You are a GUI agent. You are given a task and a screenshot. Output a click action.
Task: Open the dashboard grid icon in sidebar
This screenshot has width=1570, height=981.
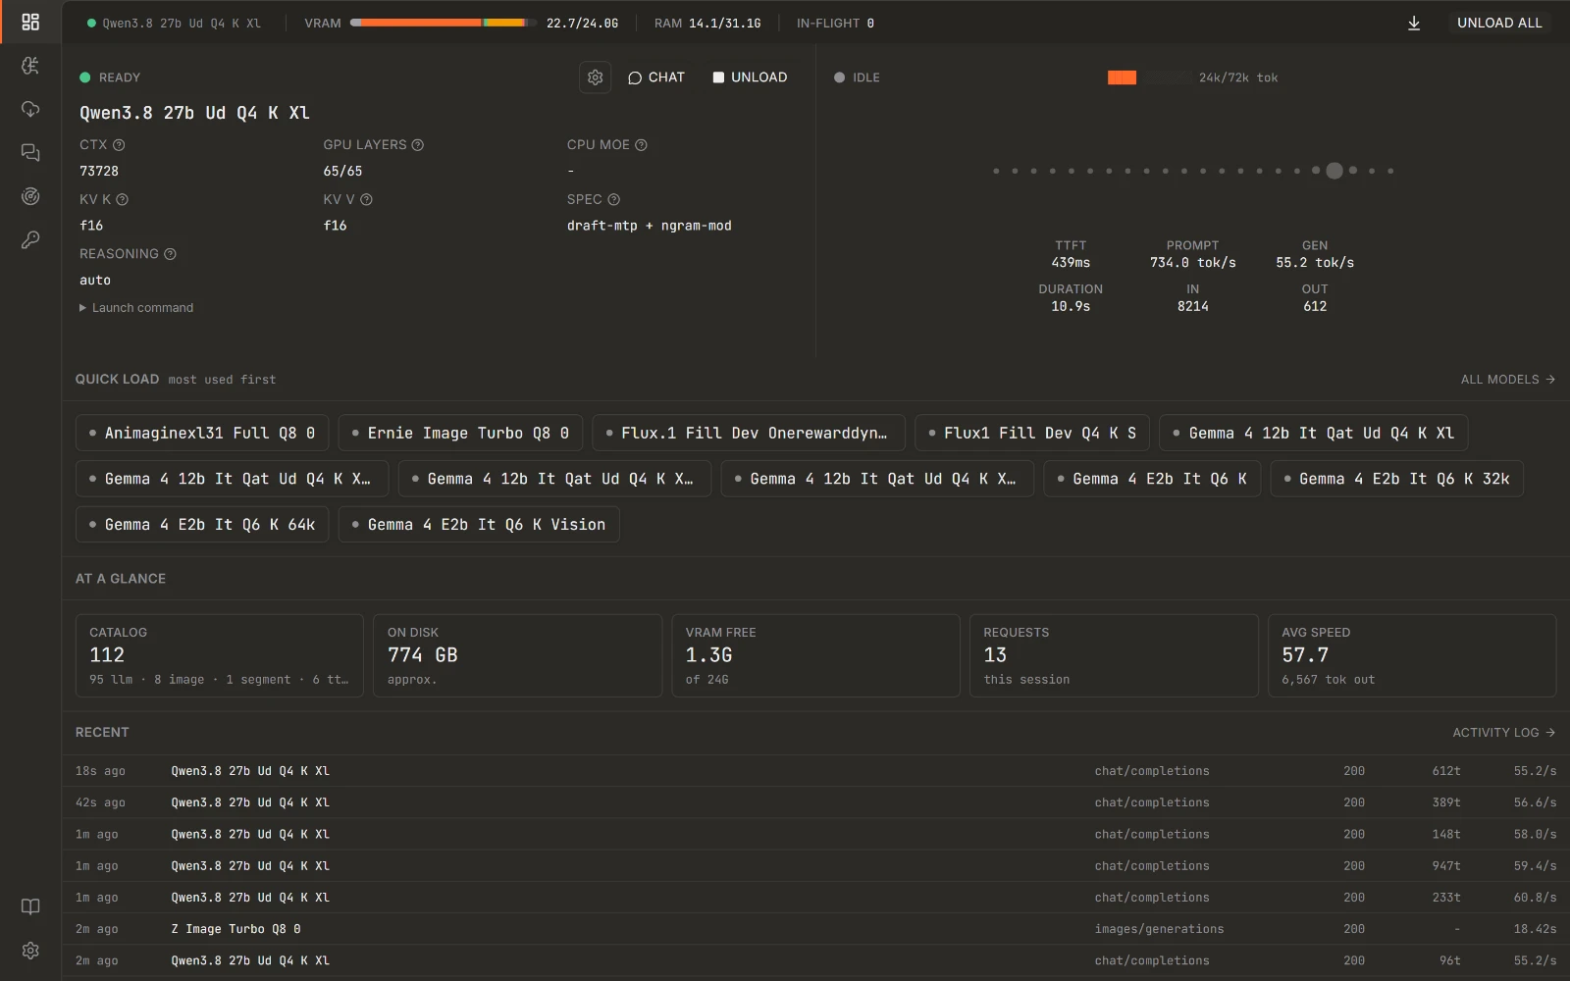[30, 22]
